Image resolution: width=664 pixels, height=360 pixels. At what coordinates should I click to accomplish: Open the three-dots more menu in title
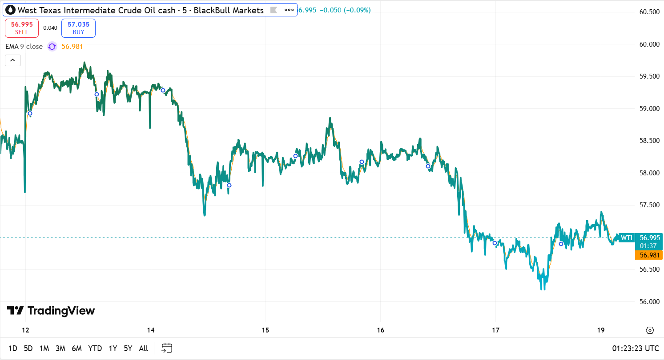[x=289, y=10]
